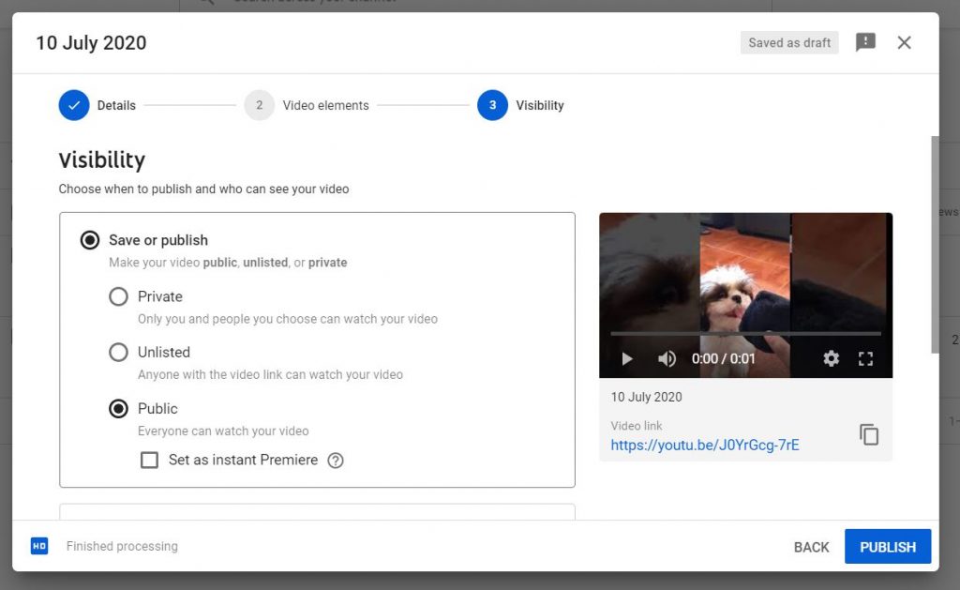Open the send feedback icon
This screenshot has height=590, width=960.
pos(865,42)
